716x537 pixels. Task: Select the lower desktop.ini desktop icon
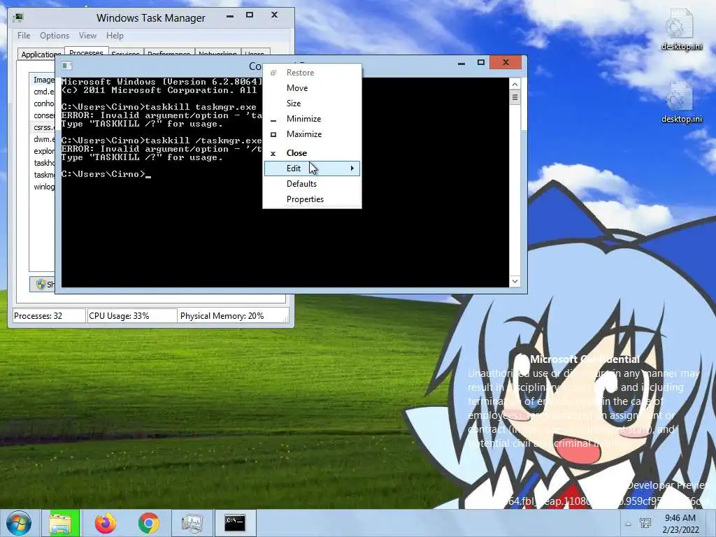(x=681, y=103)
